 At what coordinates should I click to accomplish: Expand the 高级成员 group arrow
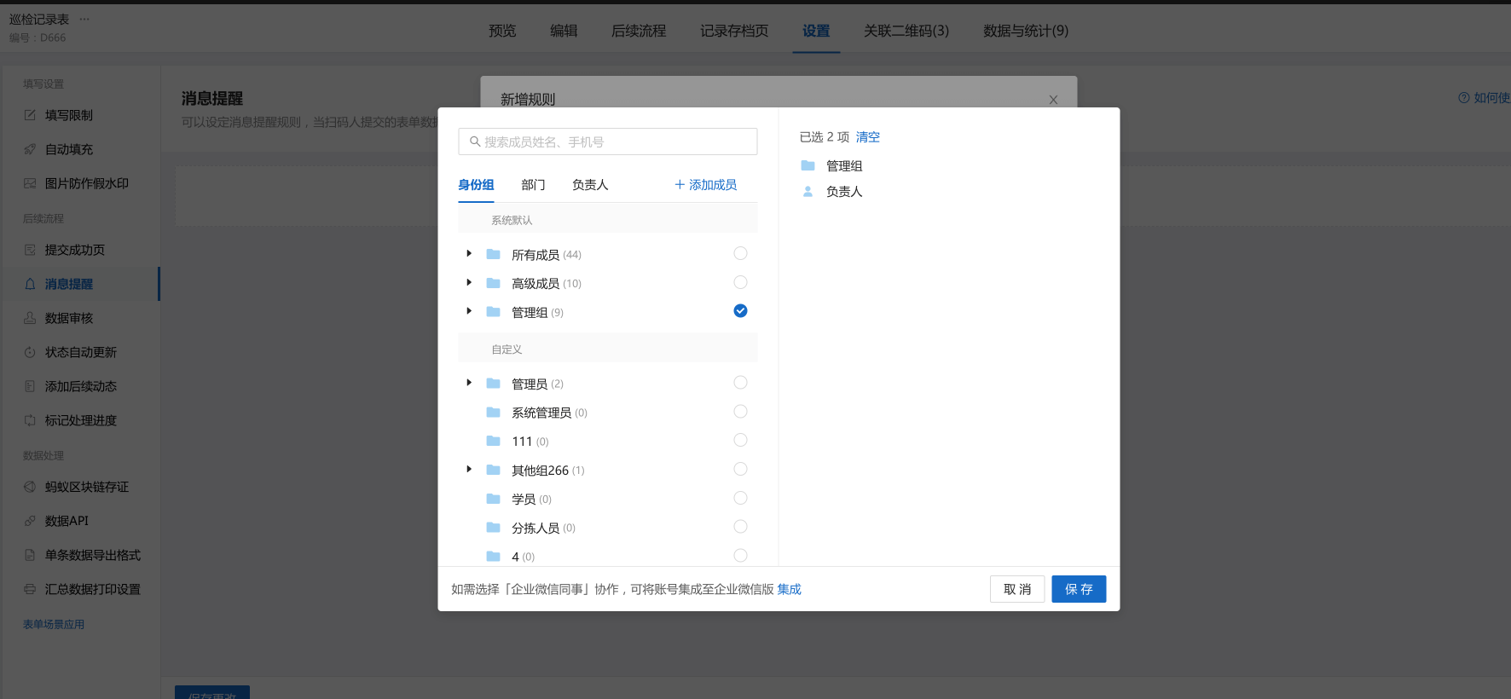(x=469, y=283)
